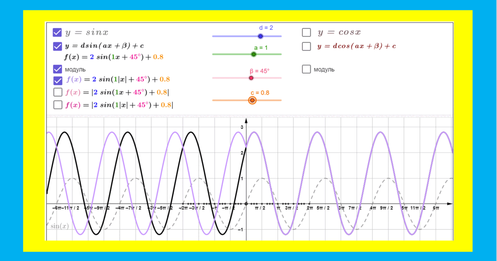The width and height of the screenshot is (497, 261).
Task: Enable the y = dcos(ax+β)+c formula
Action: point(306,46)
